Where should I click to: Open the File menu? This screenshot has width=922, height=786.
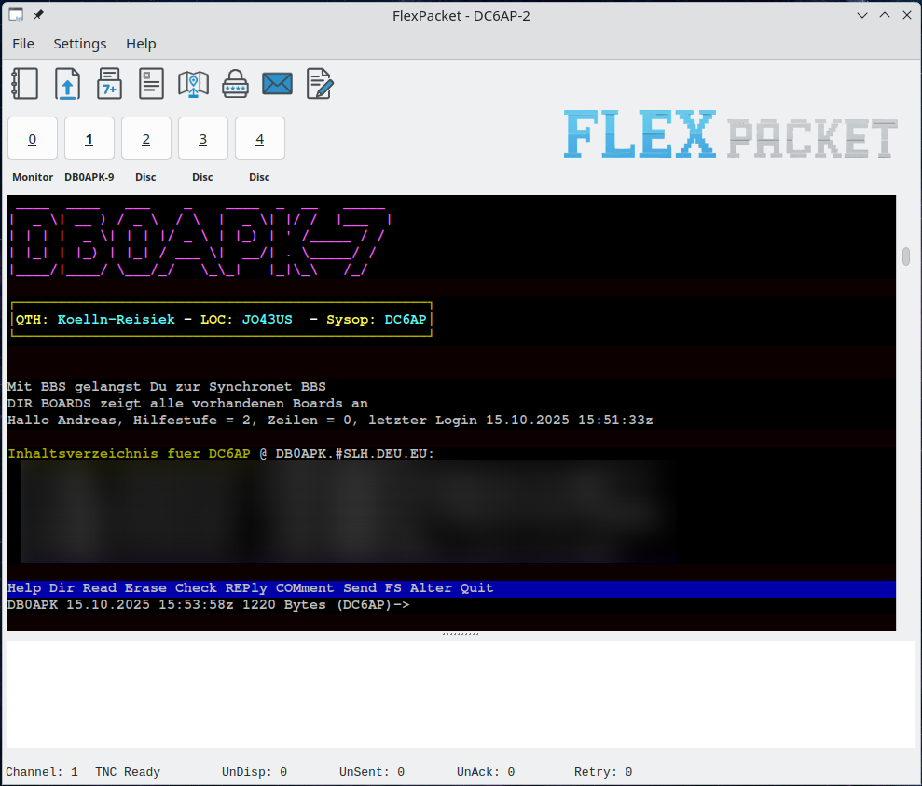click(x=23, y=44)
